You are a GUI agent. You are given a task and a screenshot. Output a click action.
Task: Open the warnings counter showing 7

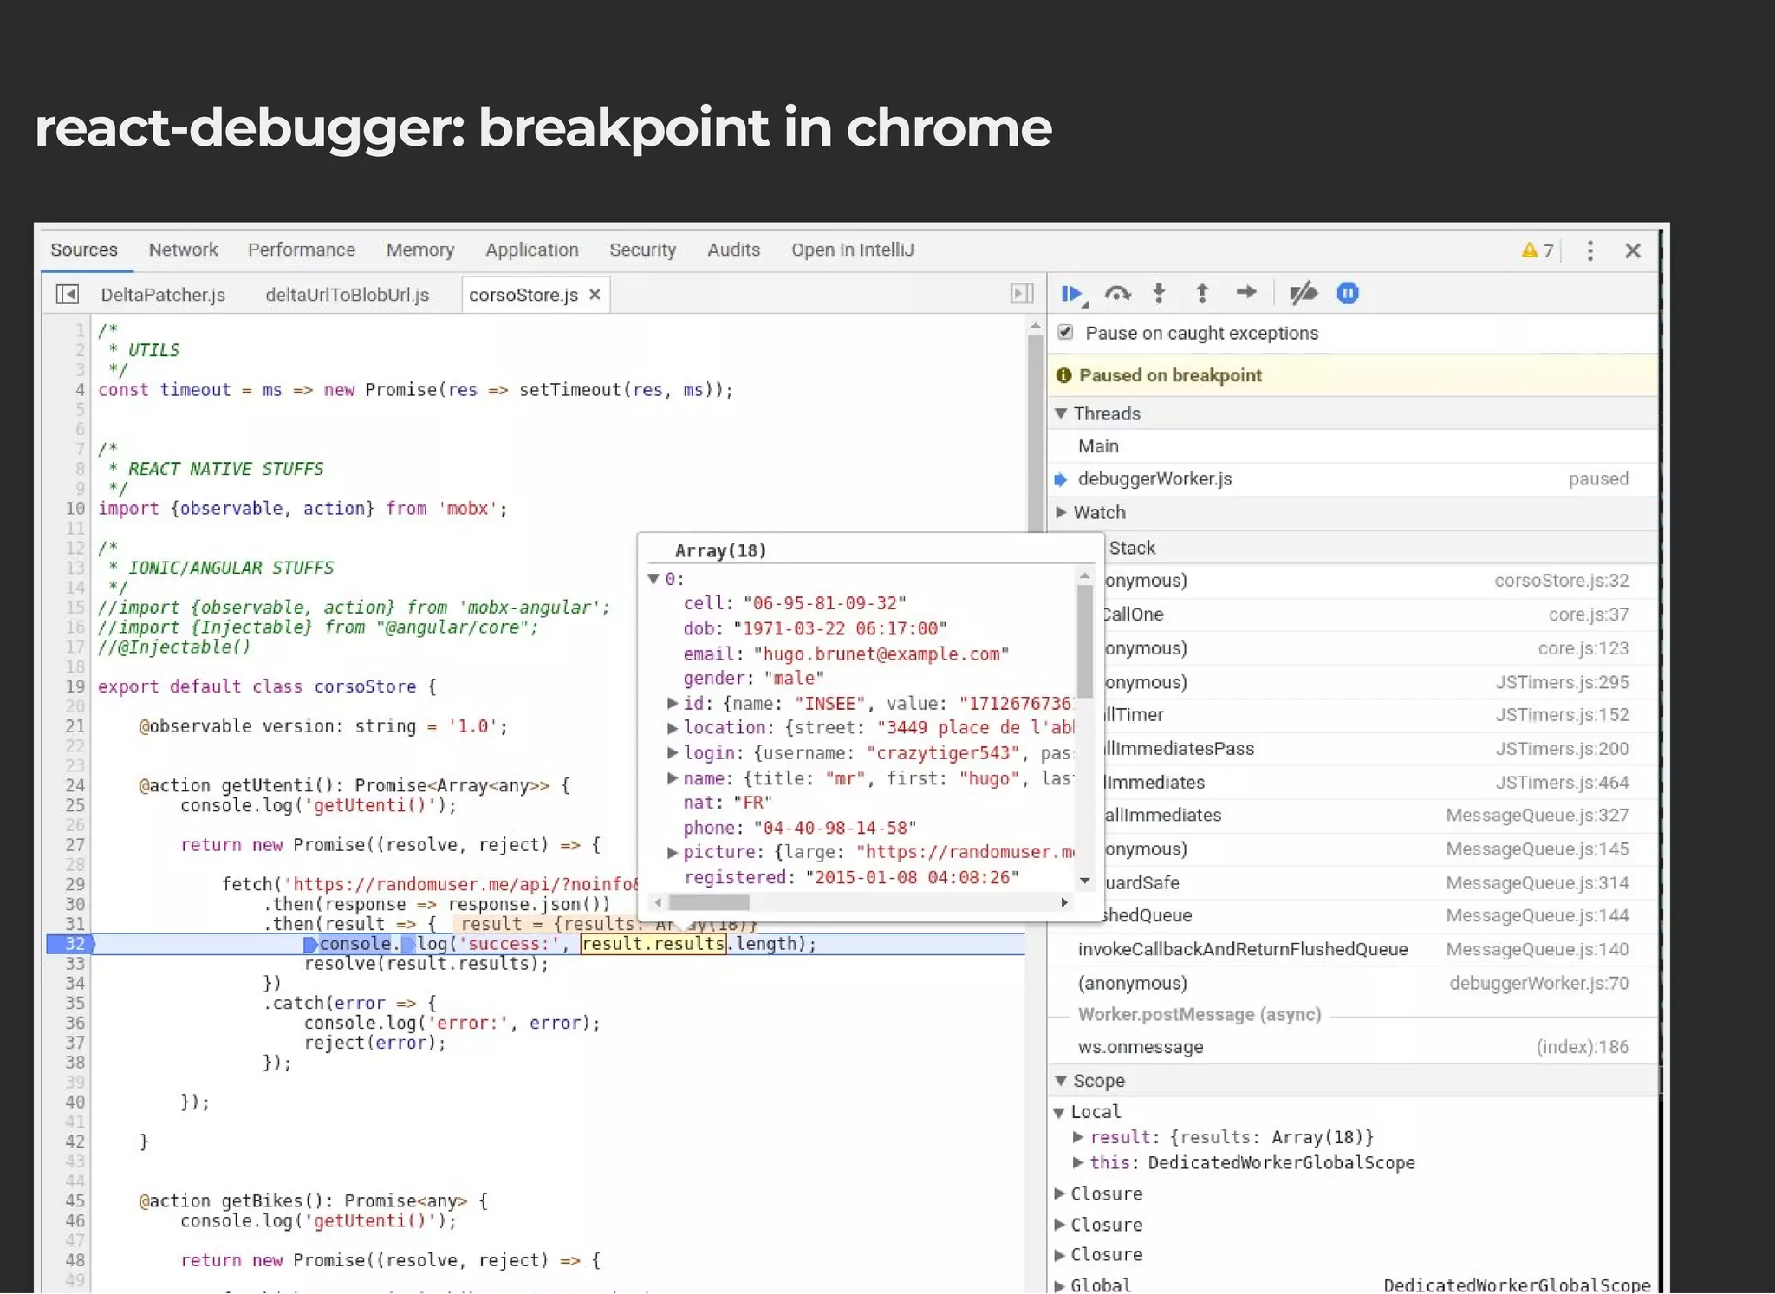click(1538, 250)
